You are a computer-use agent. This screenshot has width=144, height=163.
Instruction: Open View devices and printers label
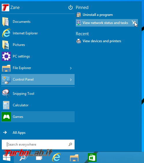tap(102, 41)
